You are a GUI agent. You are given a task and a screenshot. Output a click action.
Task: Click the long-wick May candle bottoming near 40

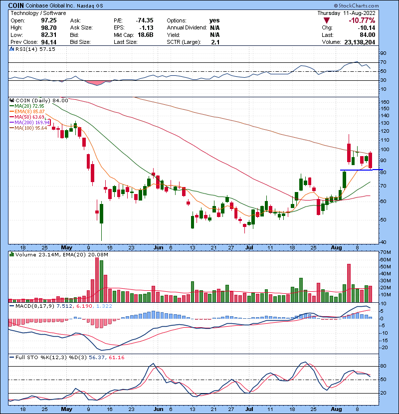[x=101, y=221]
